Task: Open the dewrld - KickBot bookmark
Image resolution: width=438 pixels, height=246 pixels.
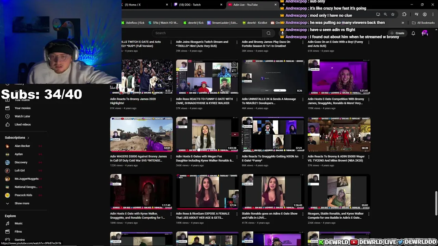Action: 255,23
